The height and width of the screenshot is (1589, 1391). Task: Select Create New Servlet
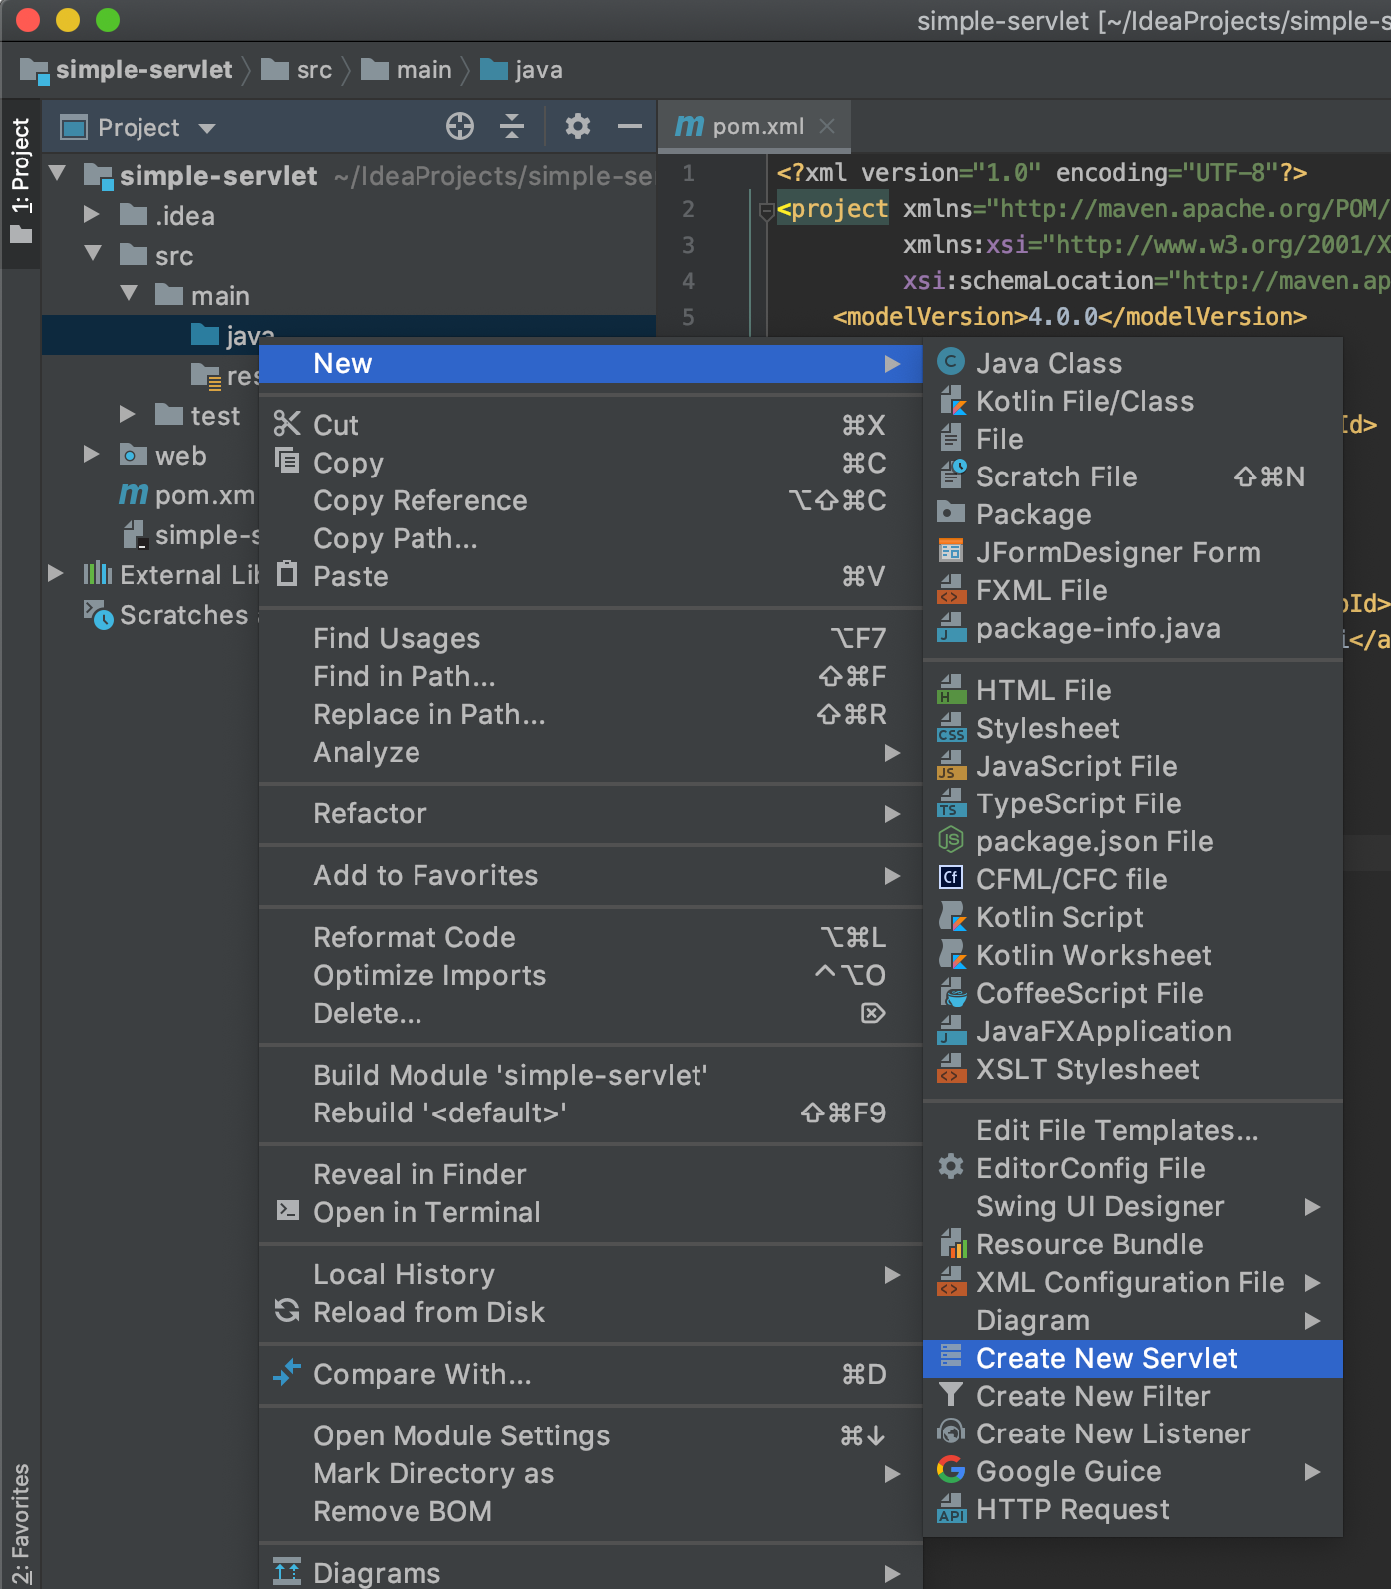(x=1133, y=1358)
